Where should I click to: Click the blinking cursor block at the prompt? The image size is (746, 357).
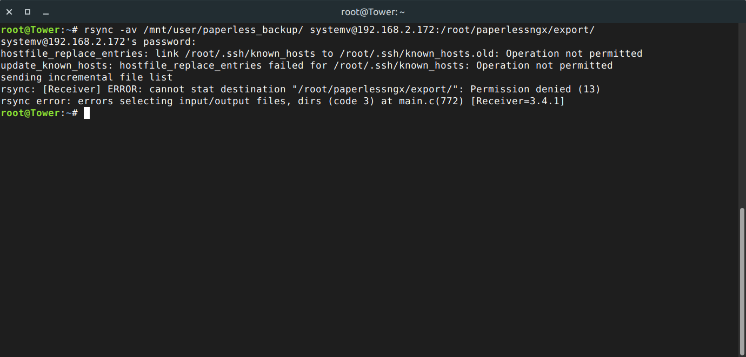86,113
